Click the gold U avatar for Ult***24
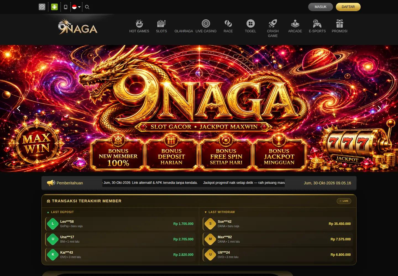The image size is (398, 276). point(210,254)
